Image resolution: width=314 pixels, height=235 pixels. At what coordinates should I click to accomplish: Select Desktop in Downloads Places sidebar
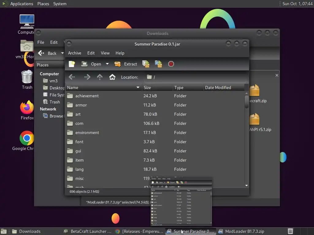coord(54,88)
